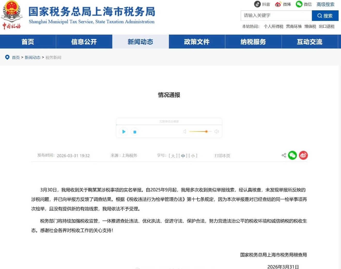Click 打印本页 to print the page
Screen dimensions: 341x269
click(222, 156)
